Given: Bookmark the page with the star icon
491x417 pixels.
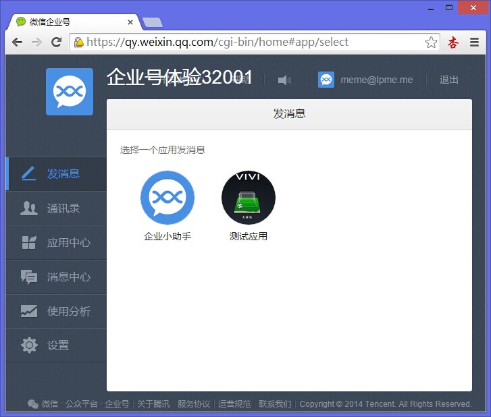Looking at the screenshot, I should [x=431, y=42].
